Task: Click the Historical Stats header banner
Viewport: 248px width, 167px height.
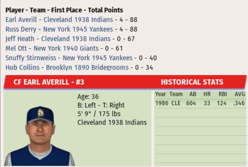Action: (x=192, y=82)
